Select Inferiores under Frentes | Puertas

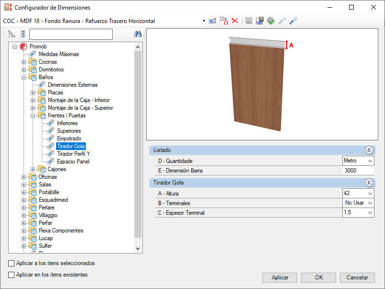pyautogui.click(x=67, y=123)
